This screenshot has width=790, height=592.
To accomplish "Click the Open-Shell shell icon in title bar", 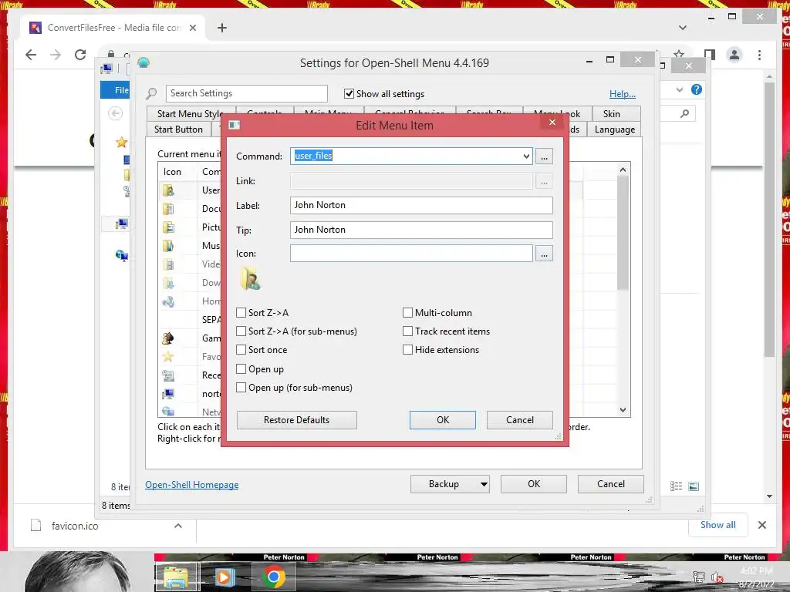I will (143, 63).
